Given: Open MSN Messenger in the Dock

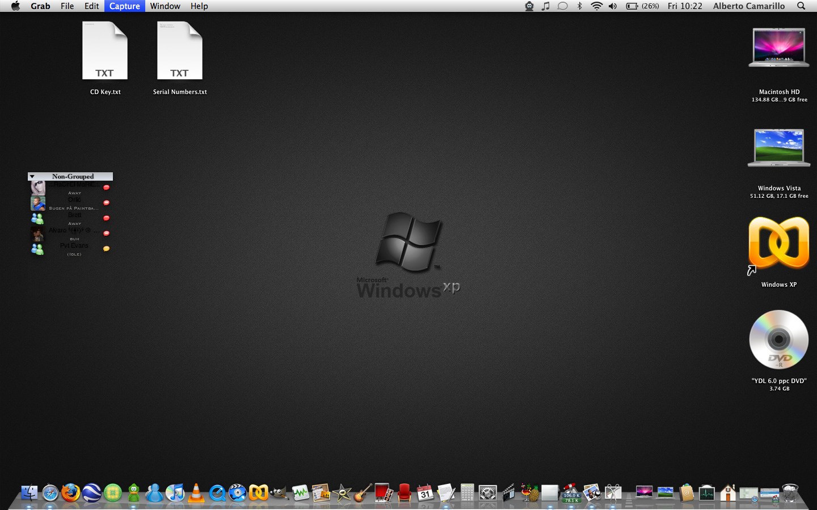Looking at the screenshot, I should coord(154,493).
